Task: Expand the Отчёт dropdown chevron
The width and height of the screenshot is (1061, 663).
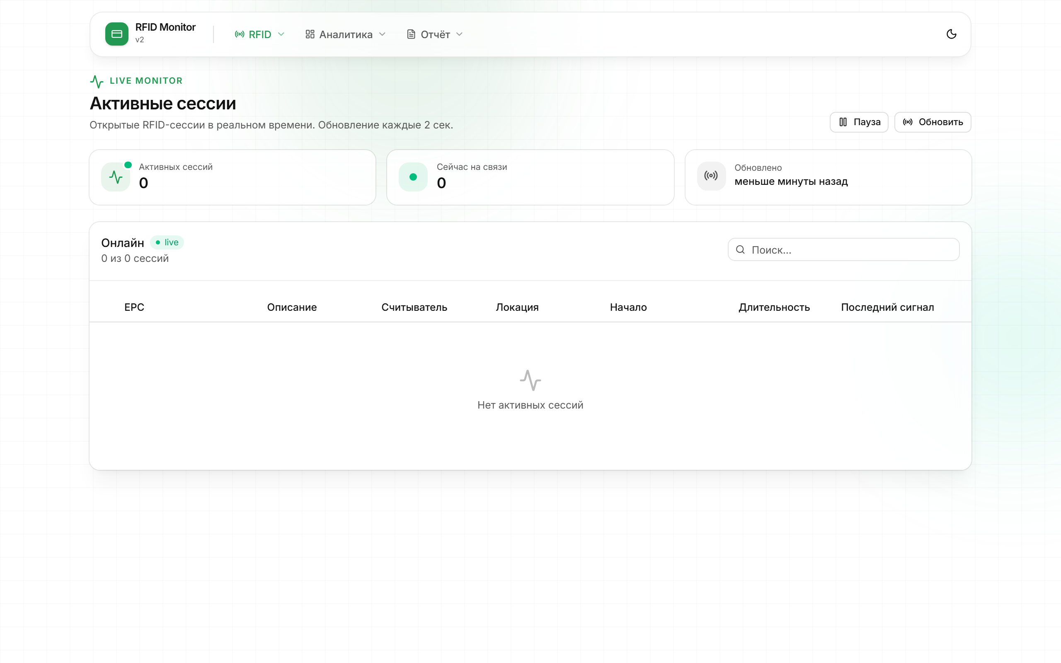Action: (460, 34)
